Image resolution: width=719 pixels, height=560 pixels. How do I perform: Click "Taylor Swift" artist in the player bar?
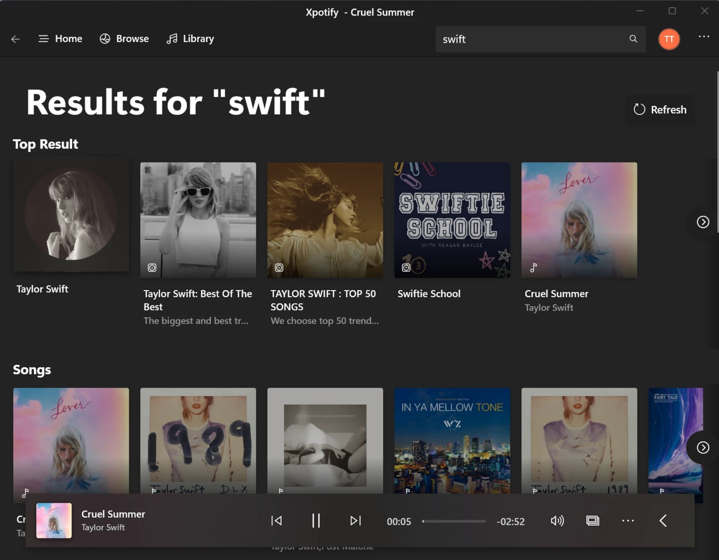(x=103, y=527)
